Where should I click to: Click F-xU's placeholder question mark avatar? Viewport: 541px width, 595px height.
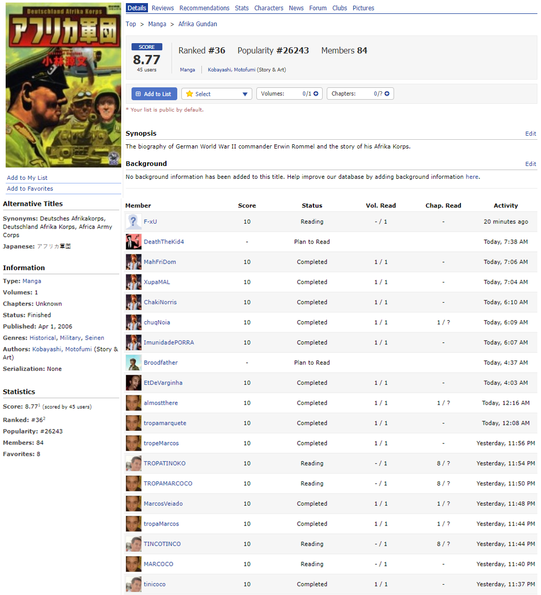(x=134, y=222)
